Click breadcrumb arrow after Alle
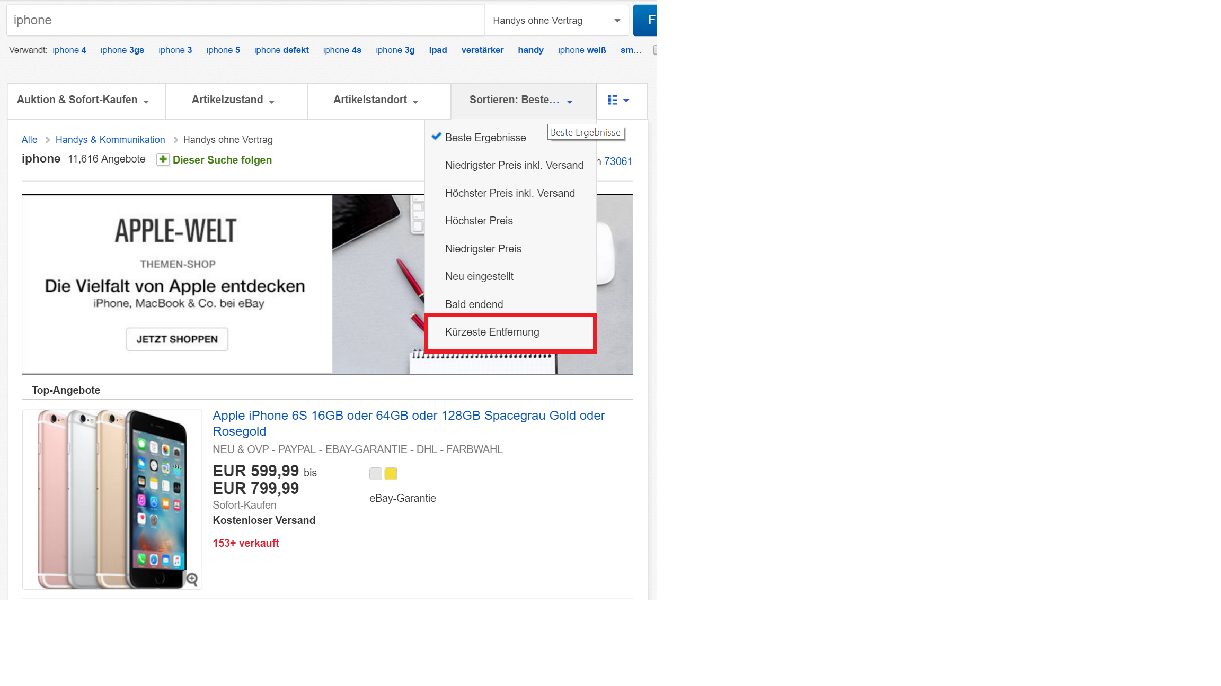Image resolution: width=1221 pixels, height=686 pixels. pos(47,140)
